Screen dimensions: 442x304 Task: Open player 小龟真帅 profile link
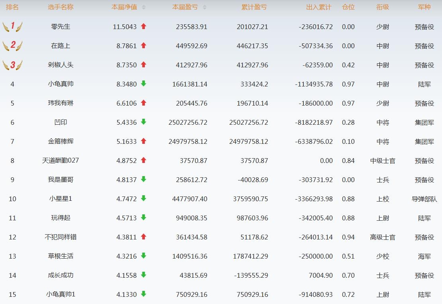(61, 84)
